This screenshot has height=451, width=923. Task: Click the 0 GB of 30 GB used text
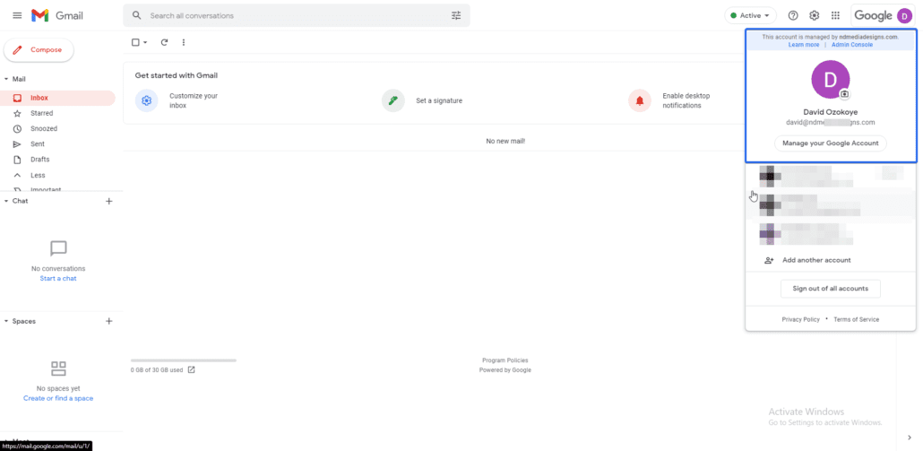point(157,370)
